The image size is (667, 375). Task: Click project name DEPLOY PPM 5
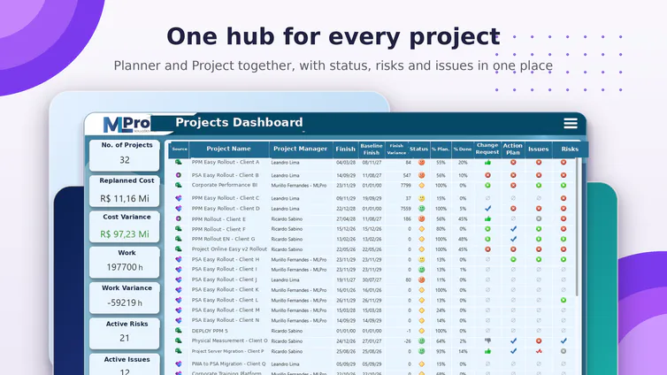[210, 331]
